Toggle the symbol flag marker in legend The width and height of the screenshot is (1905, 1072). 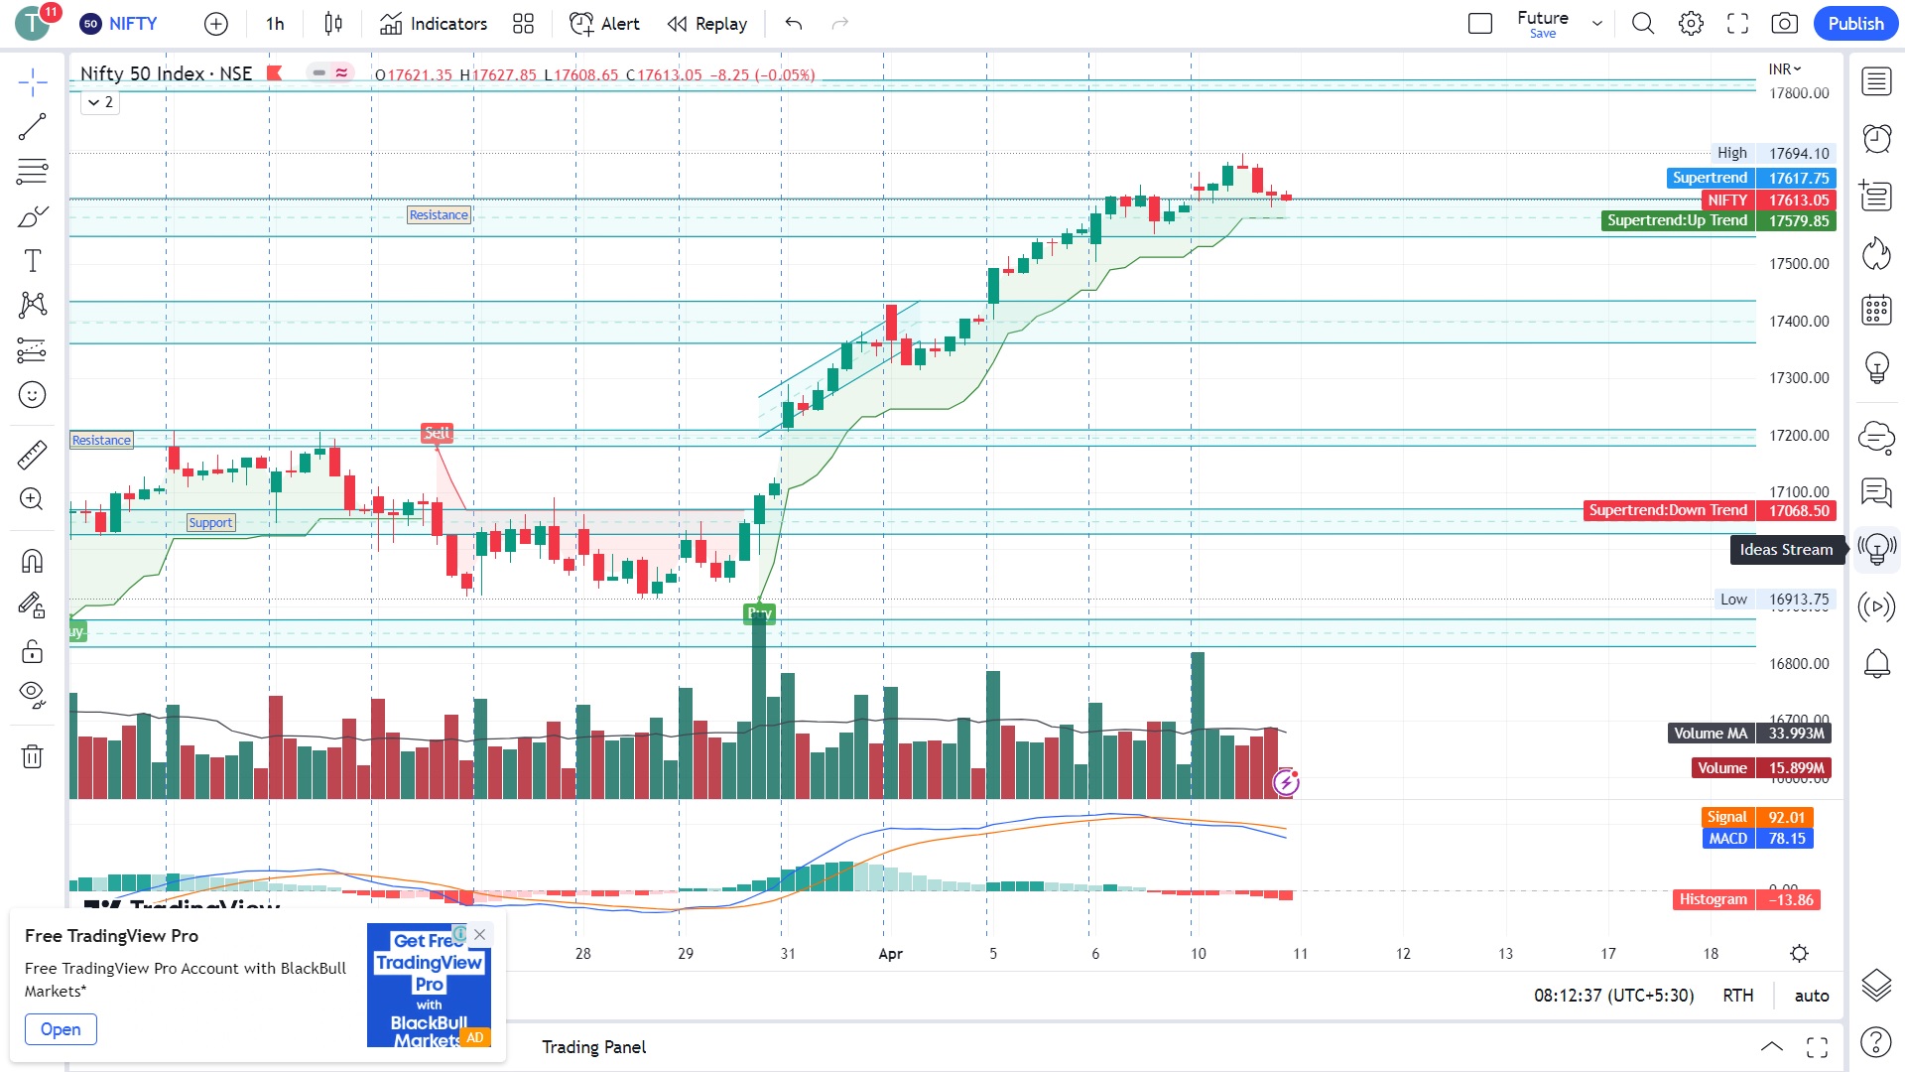point(275,72)
